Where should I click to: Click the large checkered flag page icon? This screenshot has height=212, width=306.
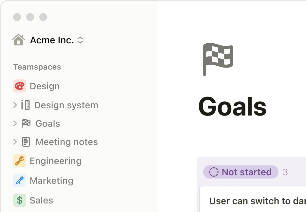(218, 59)
